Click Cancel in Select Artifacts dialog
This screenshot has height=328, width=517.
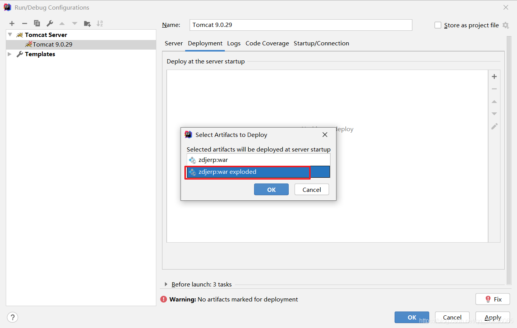pyautogui.click(x=312, y=190)
